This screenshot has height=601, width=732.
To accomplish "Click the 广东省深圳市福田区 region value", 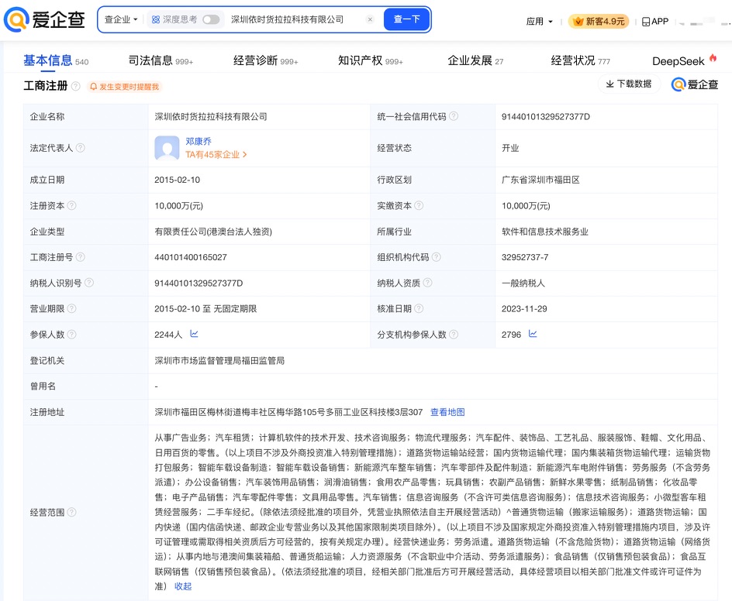I will coord(540,180).
